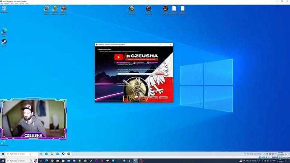Viewport: 290px width, 163px height.
Task: Open Task View on the host taskbar
Action: 41,161
